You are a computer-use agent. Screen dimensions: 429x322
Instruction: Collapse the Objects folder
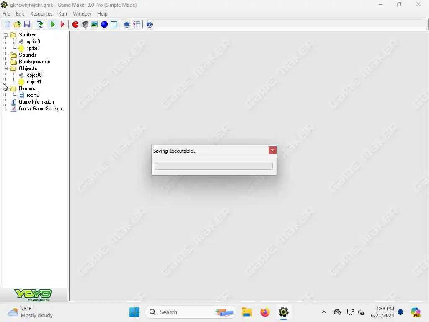click(5, 68)
